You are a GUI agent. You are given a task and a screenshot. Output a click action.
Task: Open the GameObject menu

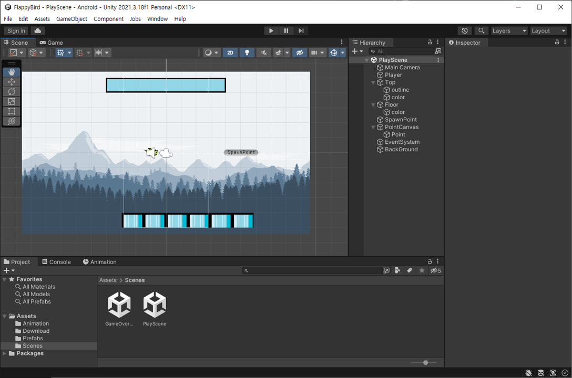pos(71,19)
